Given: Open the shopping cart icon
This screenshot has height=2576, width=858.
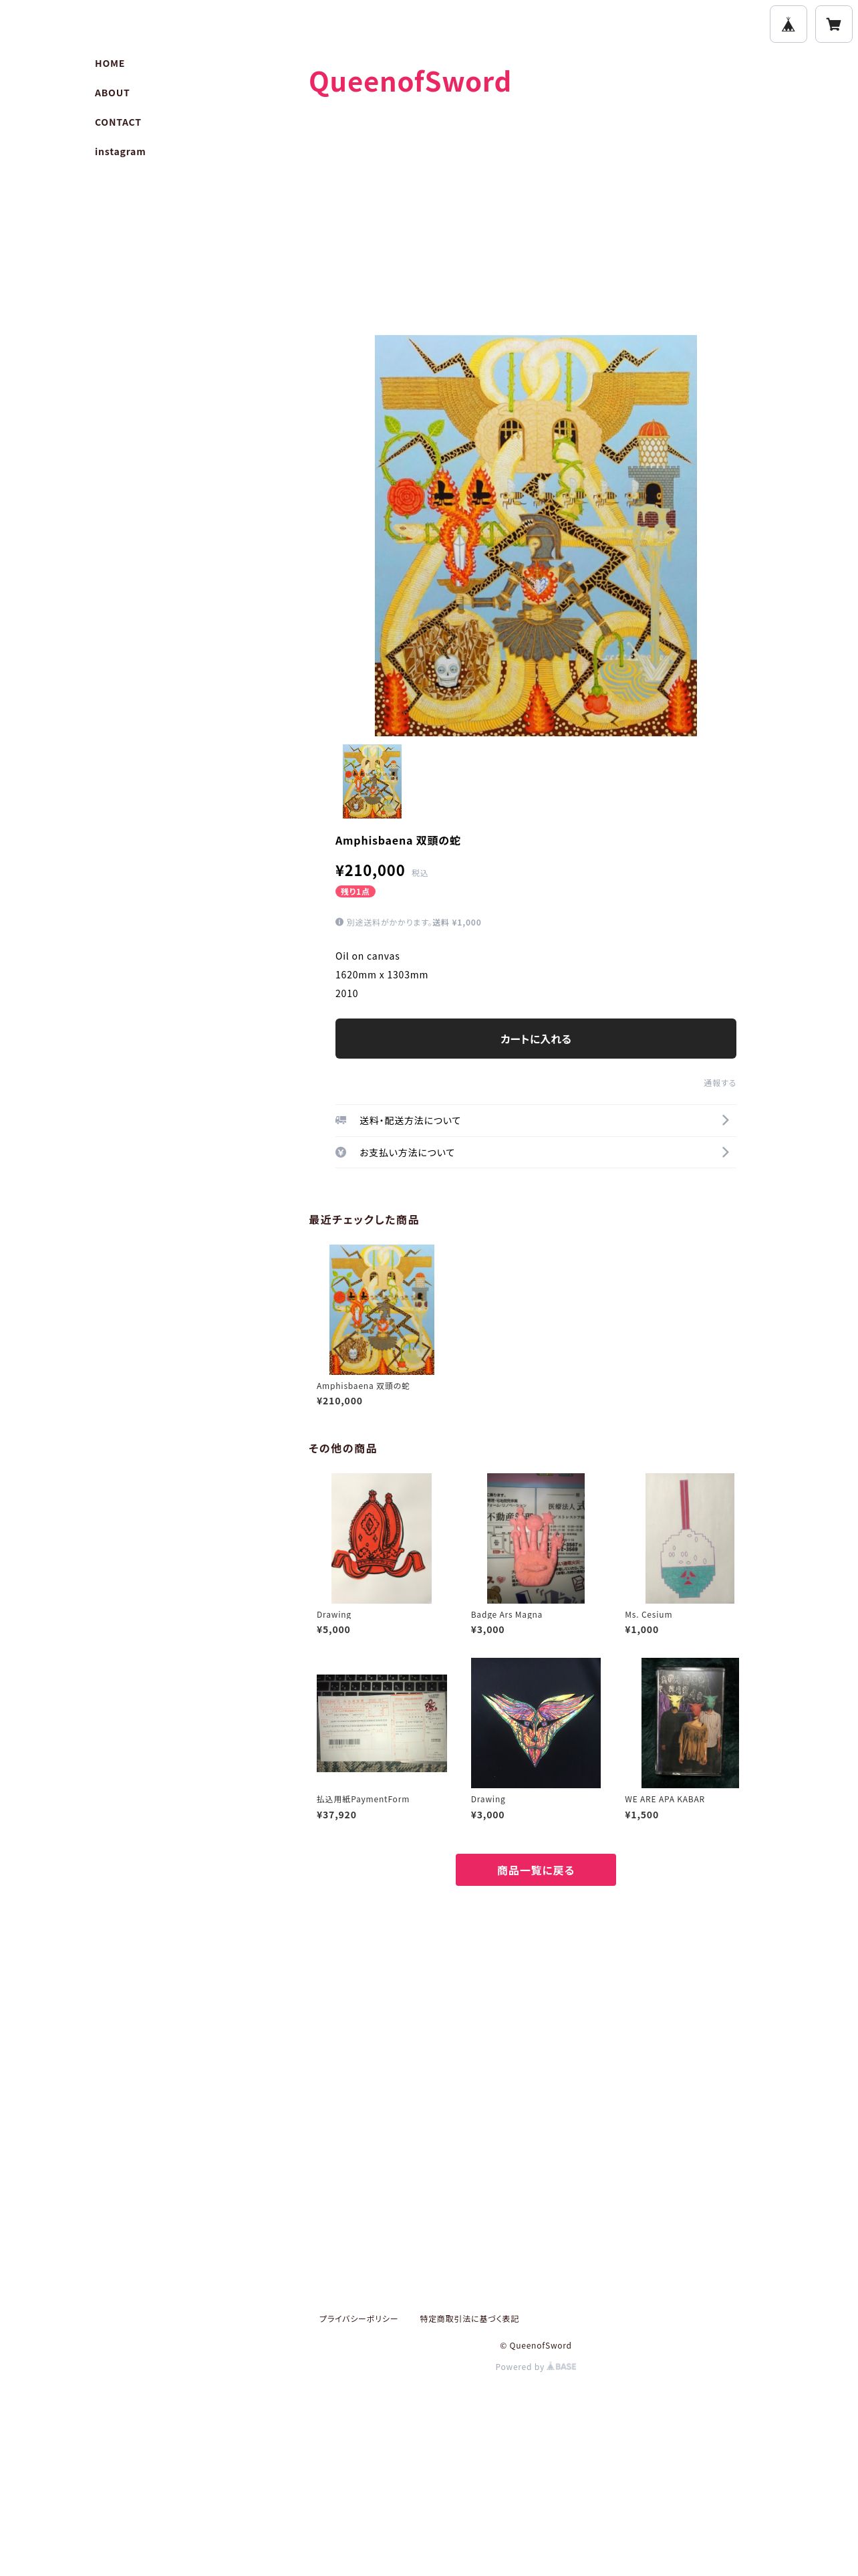Looking at the screenshot, I should tap(833, 24).
